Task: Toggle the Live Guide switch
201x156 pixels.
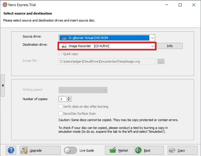Action: (70, 150)
